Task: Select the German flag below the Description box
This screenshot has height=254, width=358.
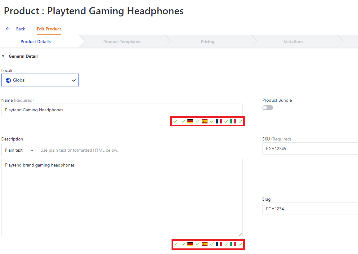Action: 190,244
